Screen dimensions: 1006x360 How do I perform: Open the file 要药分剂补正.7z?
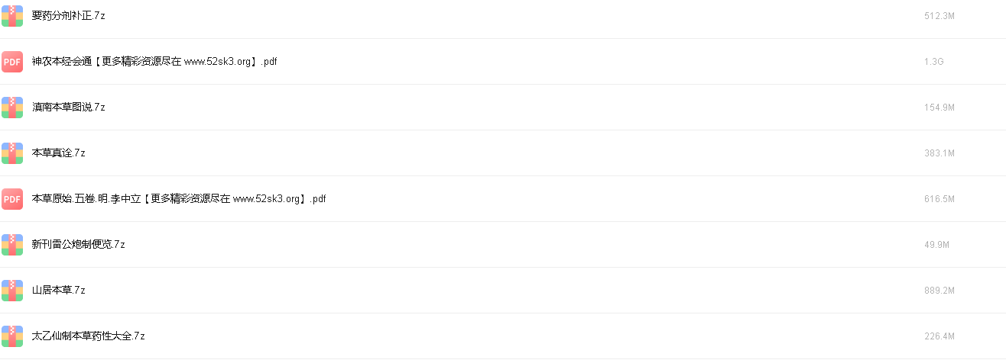pos(69,16)
